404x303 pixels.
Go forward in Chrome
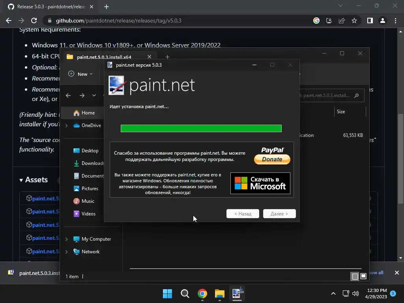pos(21,21)
